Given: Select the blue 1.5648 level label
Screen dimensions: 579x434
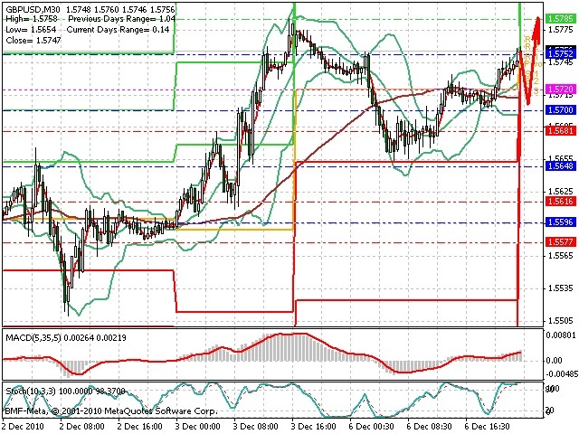Looking at the screenshot, I should coord(561,166).
